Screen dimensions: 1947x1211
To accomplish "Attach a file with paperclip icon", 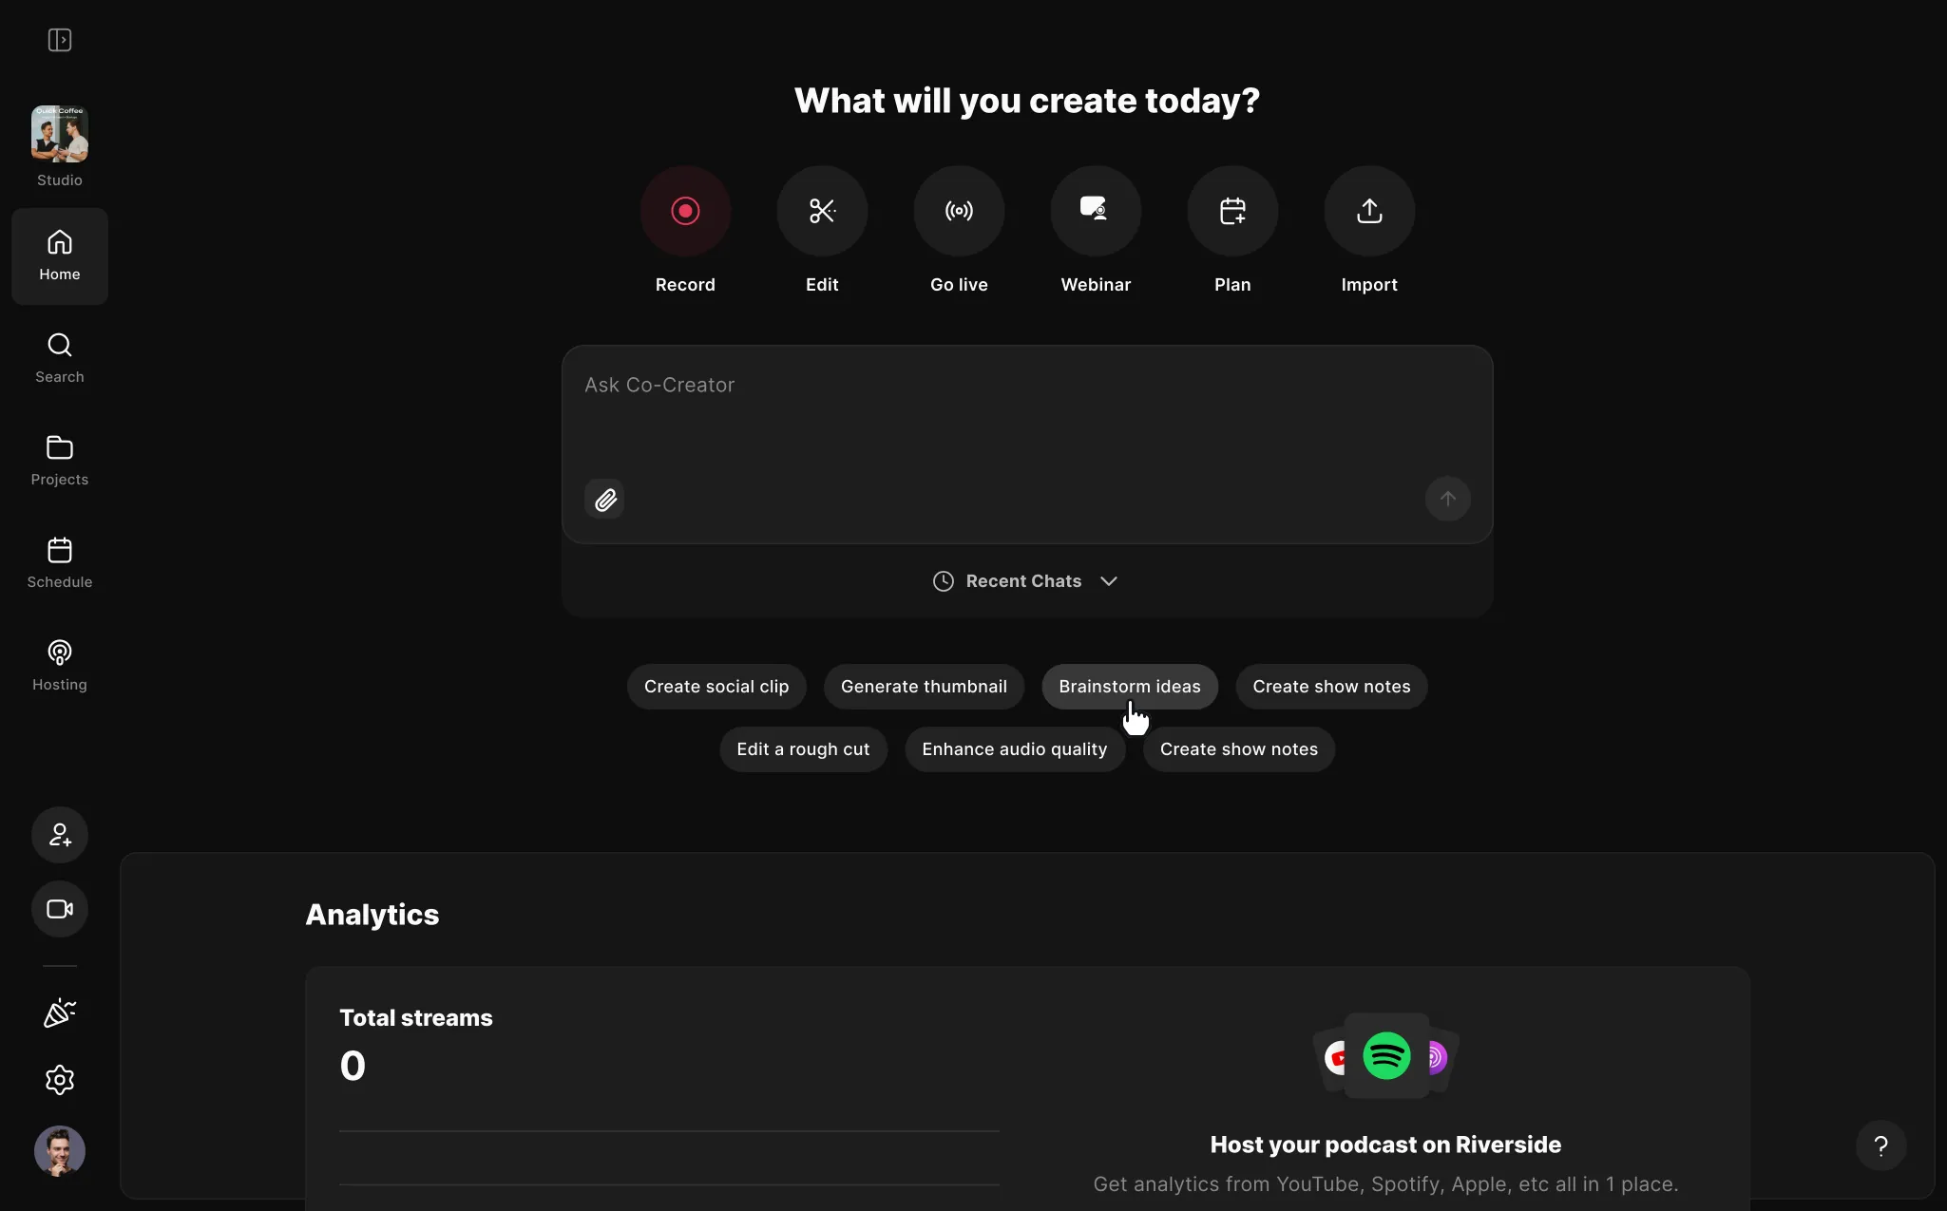I will [x=605, y=500].
